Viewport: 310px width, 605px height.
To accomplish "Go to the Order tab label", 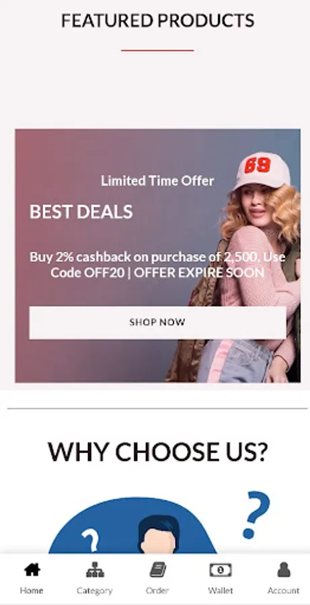I will (x=157, y=590).
